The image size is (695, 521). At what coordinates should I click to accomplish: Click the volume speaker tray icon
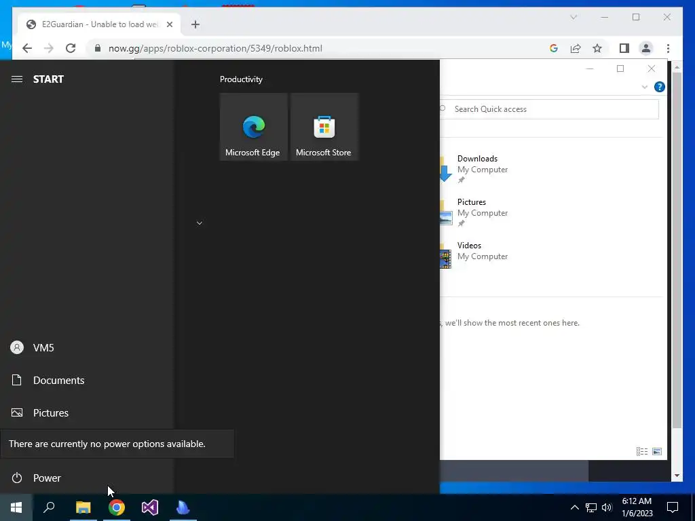(607, 507)
